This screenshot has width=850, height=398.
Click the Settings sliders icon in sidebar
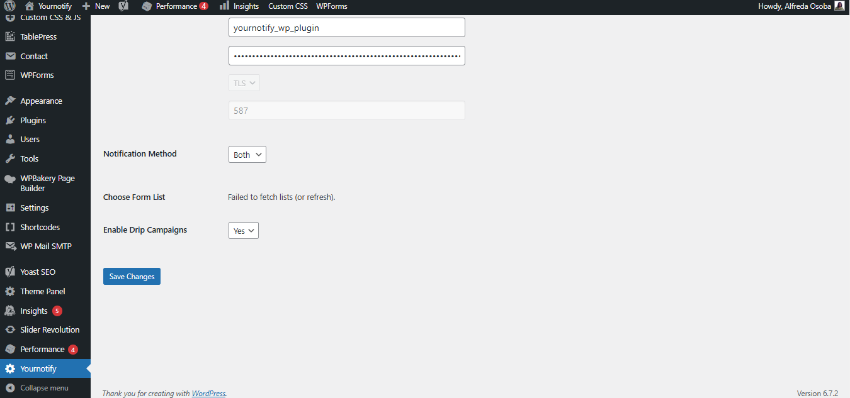(10, 207)
